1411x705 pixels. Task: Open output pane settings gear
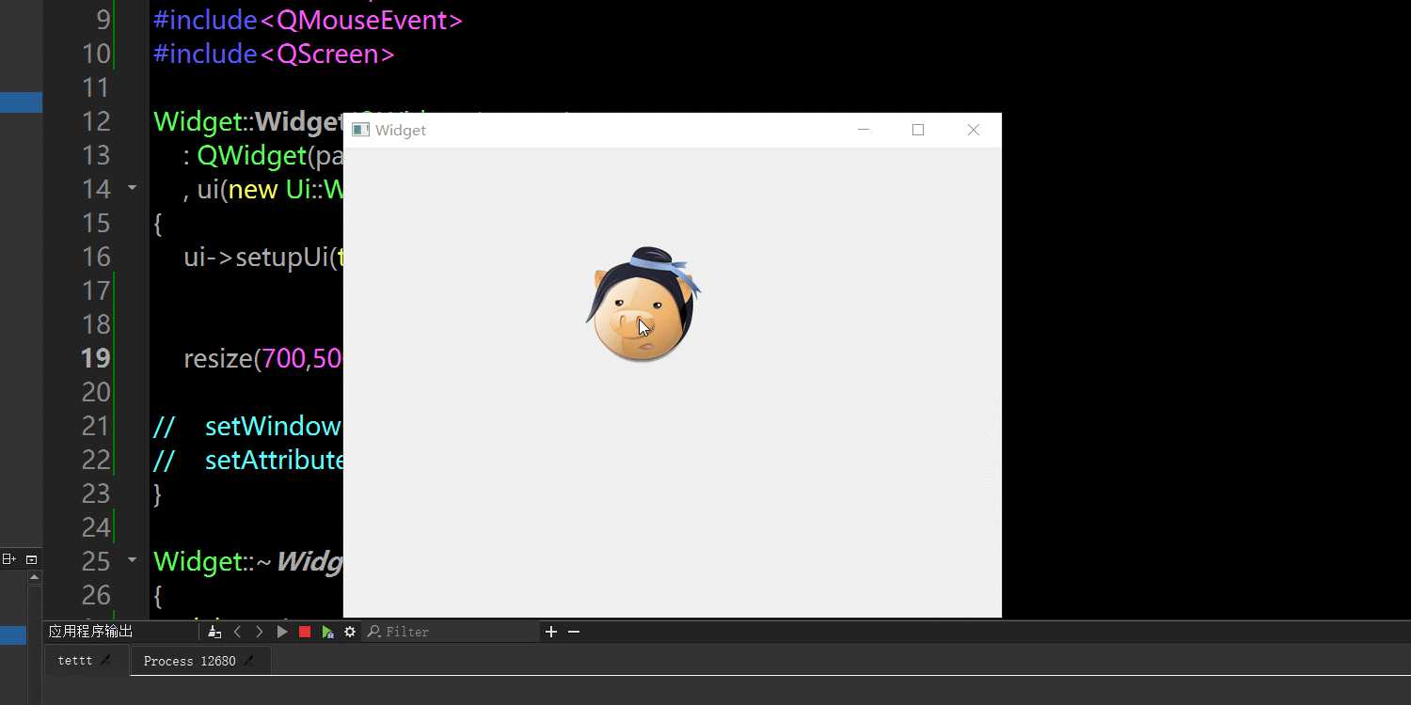coord(350,632)
